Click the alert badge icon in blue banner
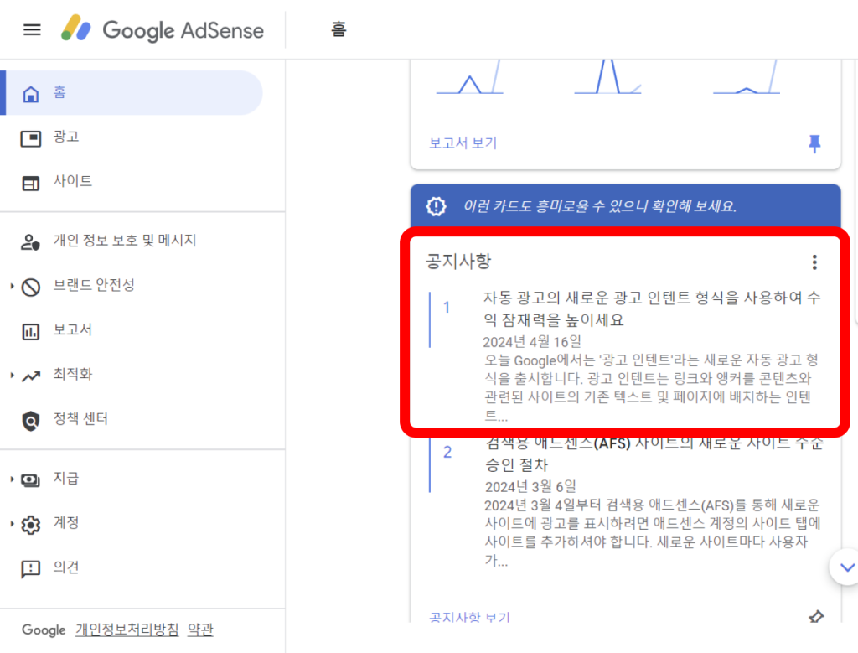 tap(436, 206)
